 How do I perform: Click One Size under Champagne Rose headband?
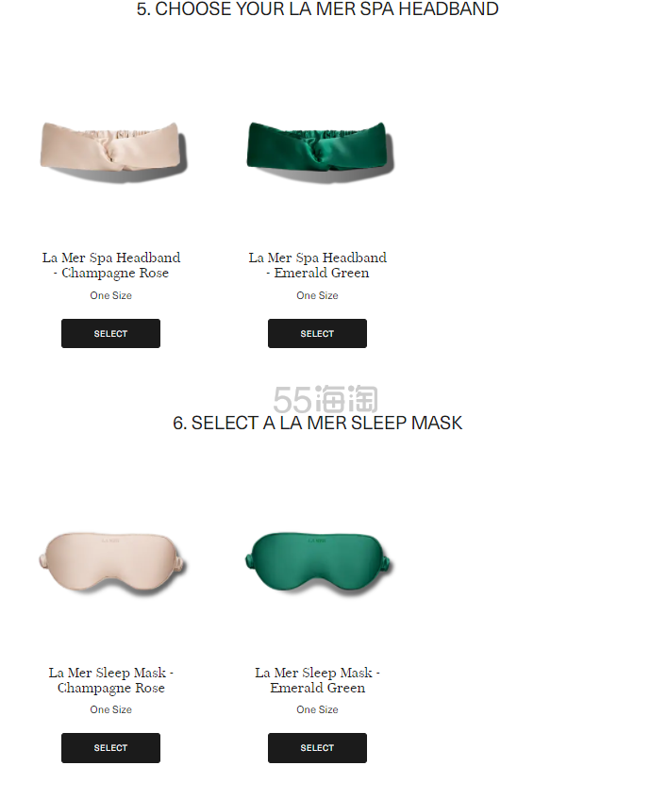[x=111, y=295]
